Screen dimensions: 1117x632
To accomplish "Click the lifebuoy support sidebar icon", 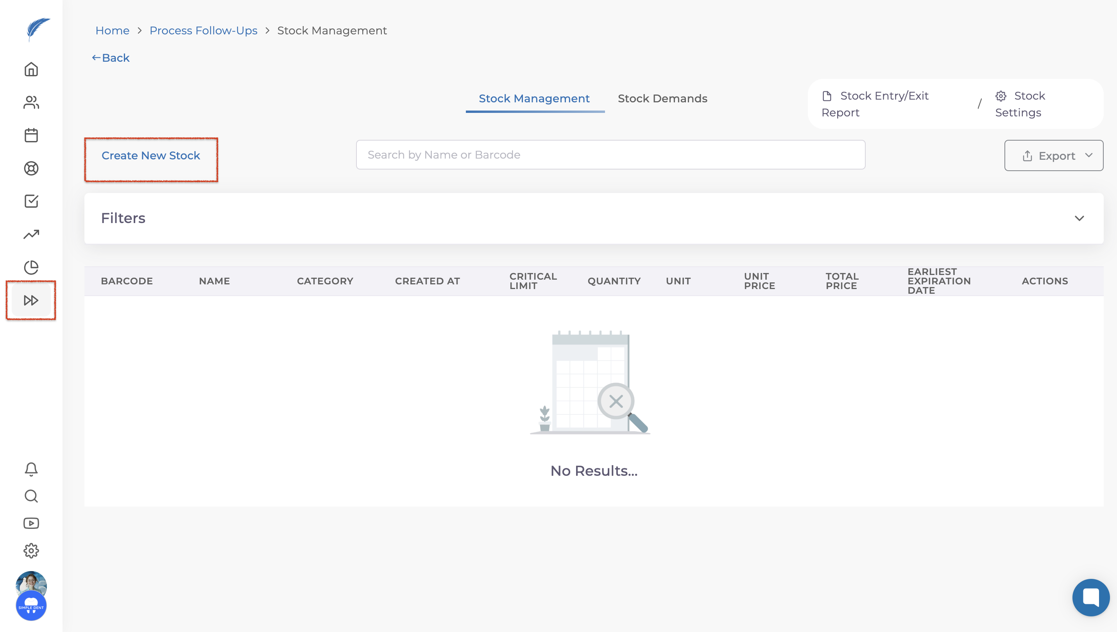I will pos(31,168).
